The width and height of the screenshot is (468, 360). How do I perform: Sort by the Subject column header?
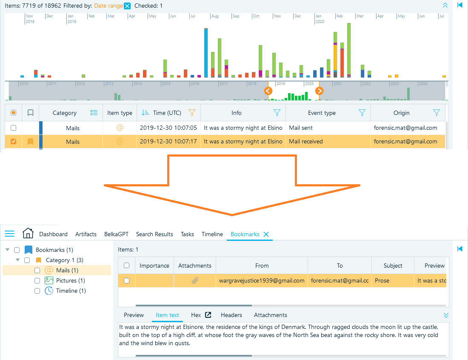pyautogui.click(x=393, y=266)
